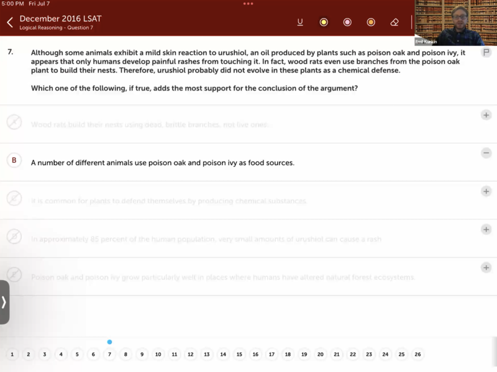497x372 pixels.
Task: Select answer choice B bubble
Action: tap(14, 160)
